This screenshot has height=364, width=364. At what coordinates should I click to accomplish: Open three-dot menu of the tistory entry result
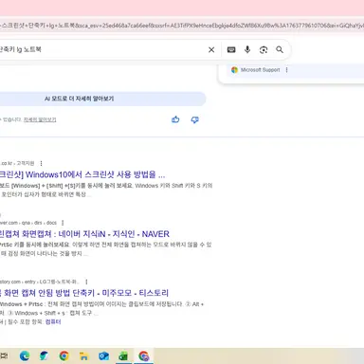coord(86,282)
